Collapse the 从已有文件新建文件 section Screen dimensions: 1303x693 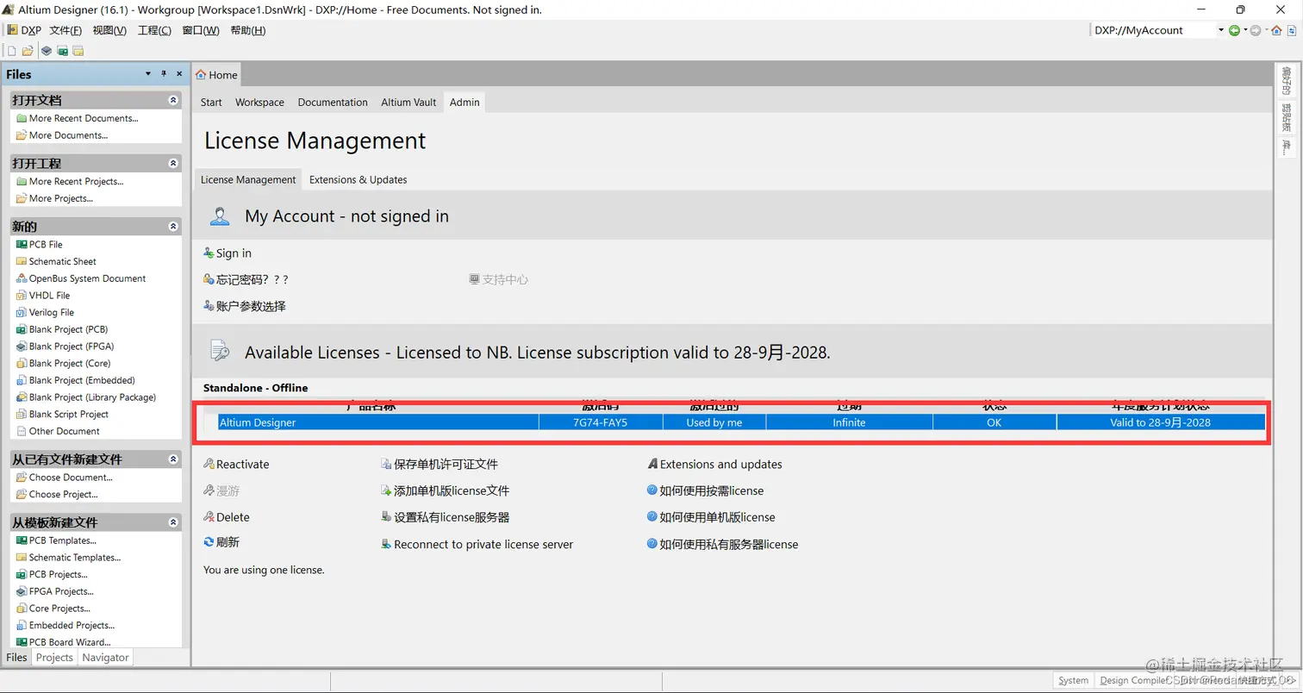(x=173, y=459)
